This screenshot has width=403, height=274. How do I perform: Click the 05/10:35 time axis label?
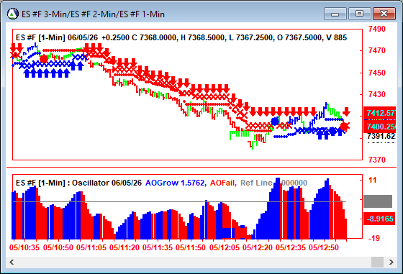coord(24,248)
